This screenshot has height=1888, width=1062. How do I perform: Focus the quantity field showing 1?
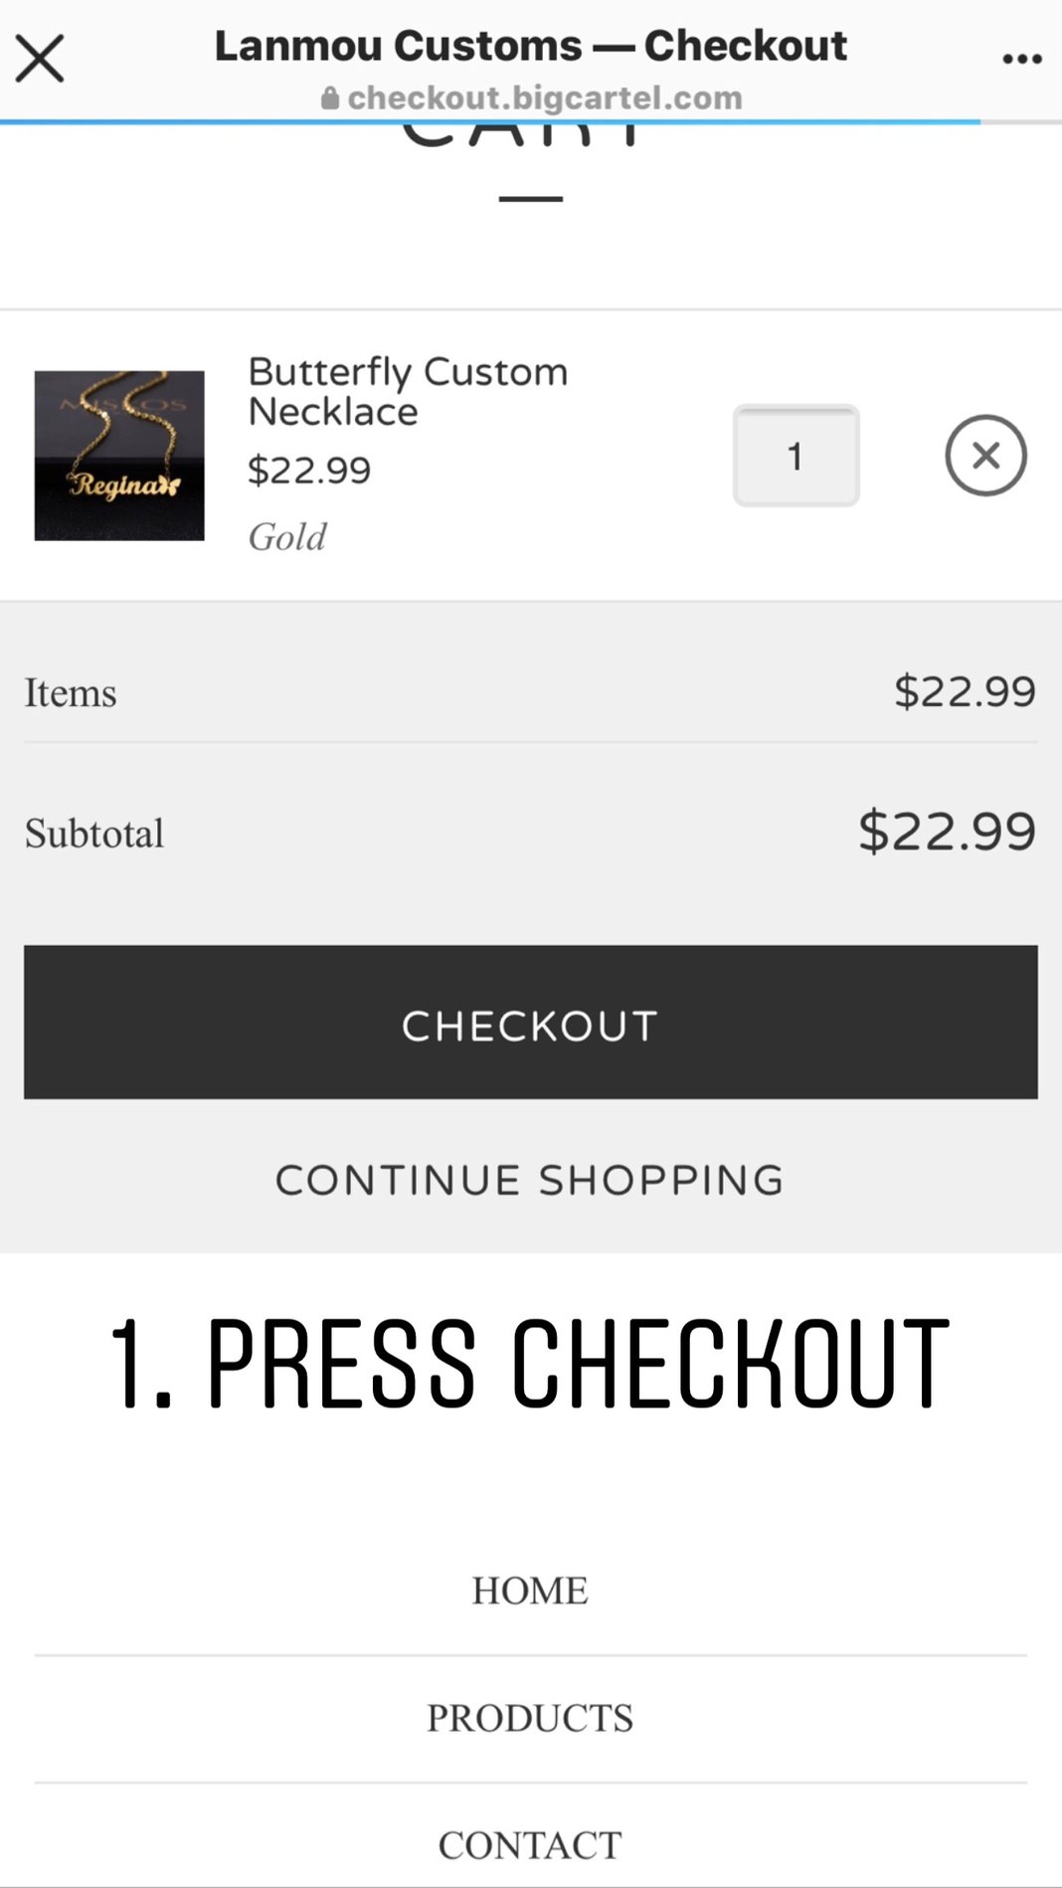[796, 456]
